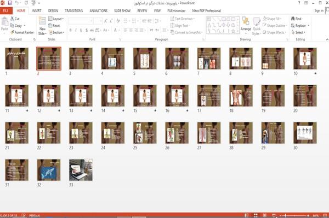This screenshot has height=218, width=329.
Task: Expand the Select dropdown
Action: pyautogui.click(x=298, y=32)
